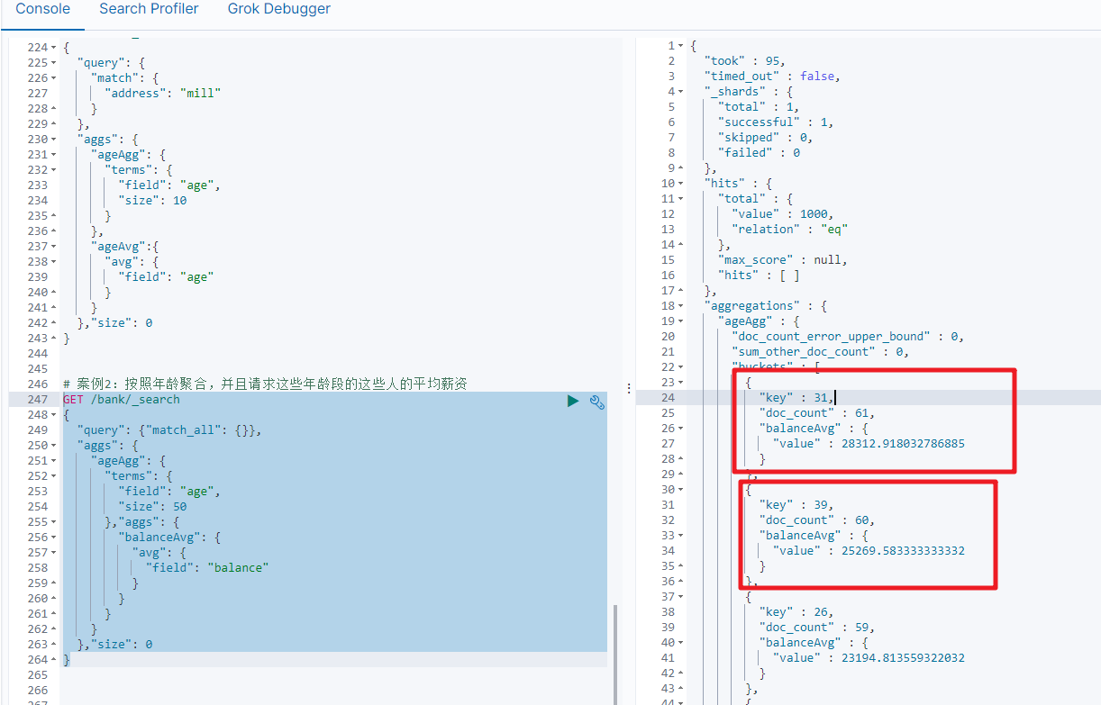The height and width of the screenshot is (705, 1101).
Task: Collapse the "terms" block at request line 252
Action: (x=53, y=475)
